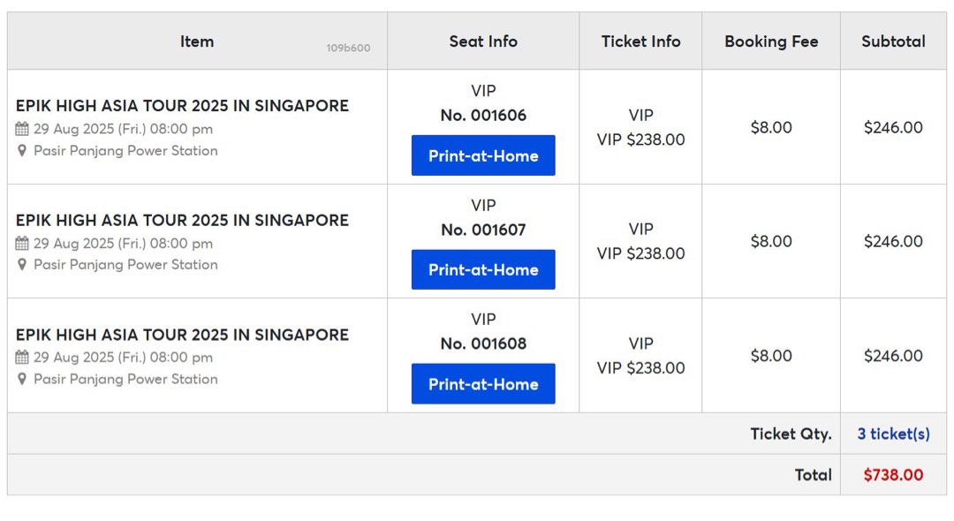954x521 pixels.
Task: Click the Ticket Qty. label
Action: click(791, 434)
